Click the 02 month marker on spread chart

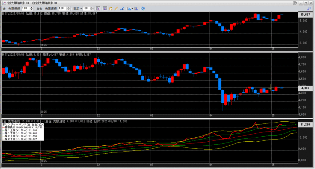click(x=98, y=165)
